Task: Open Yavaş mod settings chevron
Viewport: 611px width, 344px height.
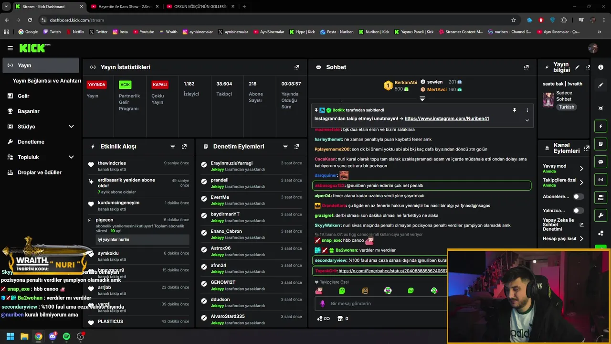Action: point(581,169)
